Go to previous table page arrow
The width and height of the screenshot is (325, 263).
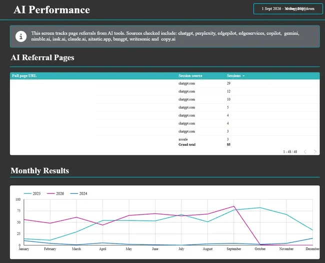305,152
